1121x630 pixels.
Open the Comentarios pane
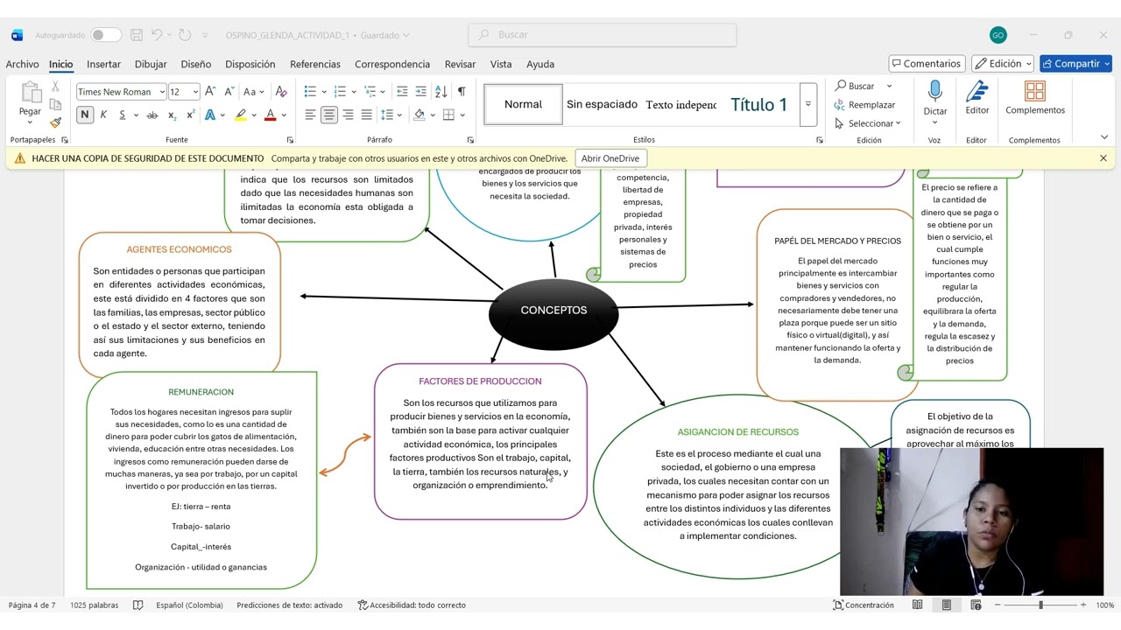927,63
